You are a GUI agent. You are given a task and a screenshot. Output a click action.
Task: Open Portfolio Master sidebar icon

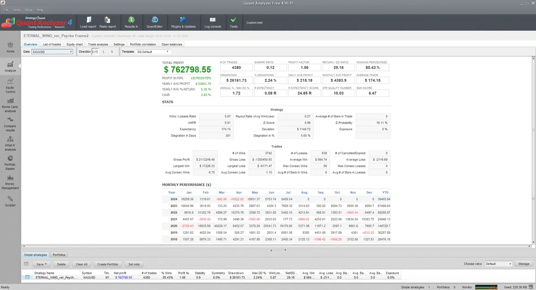pos(10,162)
